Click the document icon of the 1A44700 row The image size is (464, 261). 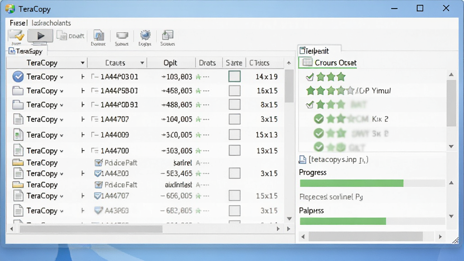pos(18,150)
